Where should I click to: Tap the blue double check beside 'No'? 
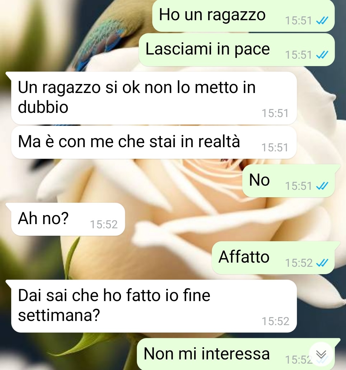tap(322, 186)
